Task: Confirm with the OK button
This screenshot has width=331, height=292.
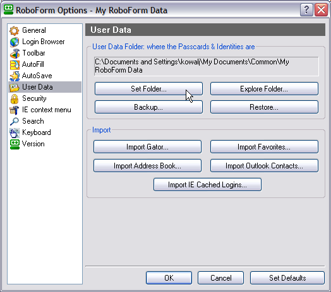Action: (x=169, y=278)
